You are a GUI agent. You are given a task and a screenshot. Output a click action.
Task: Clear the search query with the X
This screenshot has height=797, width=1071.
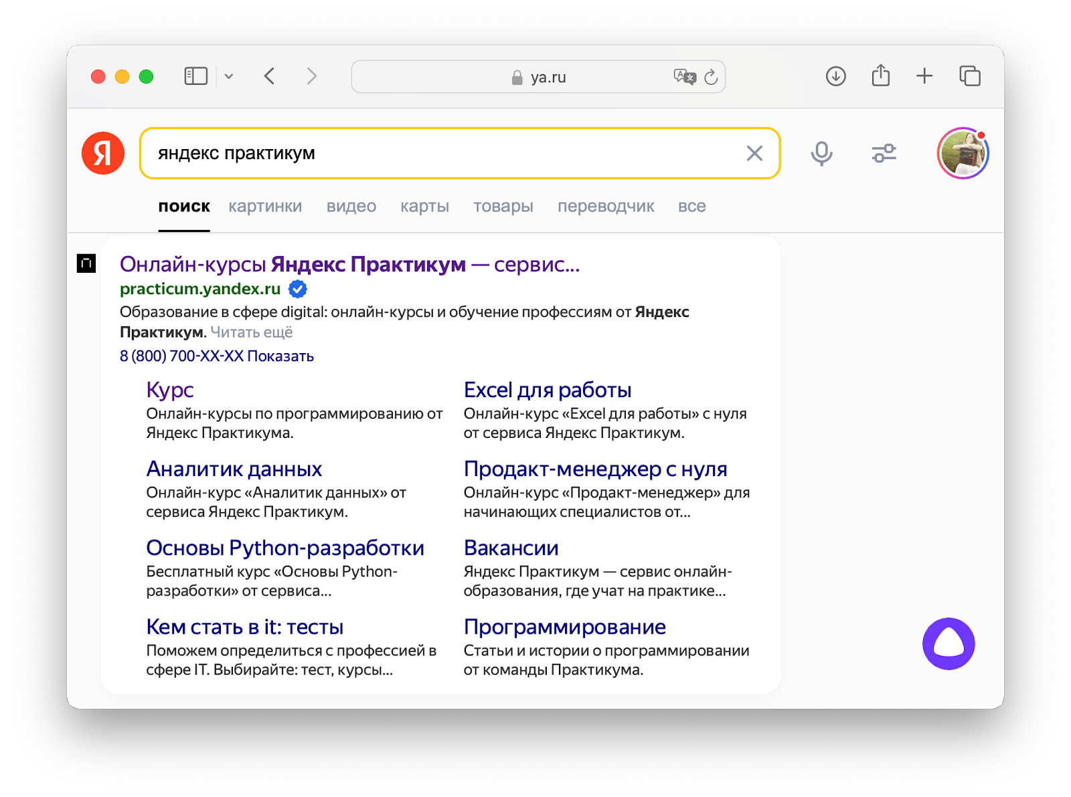pos(755,153)
